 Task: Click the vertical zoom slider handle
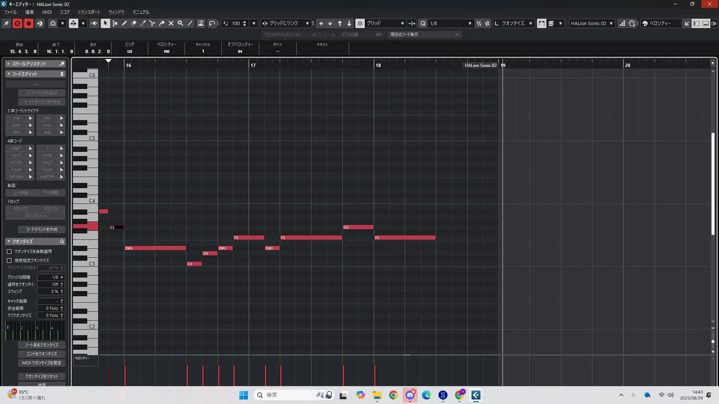tap(713, 341)
